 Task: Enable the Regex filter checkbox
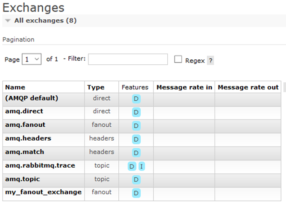(178, 59)
